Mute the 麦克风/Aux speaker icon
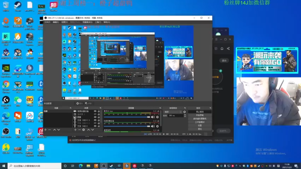Screen dimensions: 301x169 coord(153,117)
